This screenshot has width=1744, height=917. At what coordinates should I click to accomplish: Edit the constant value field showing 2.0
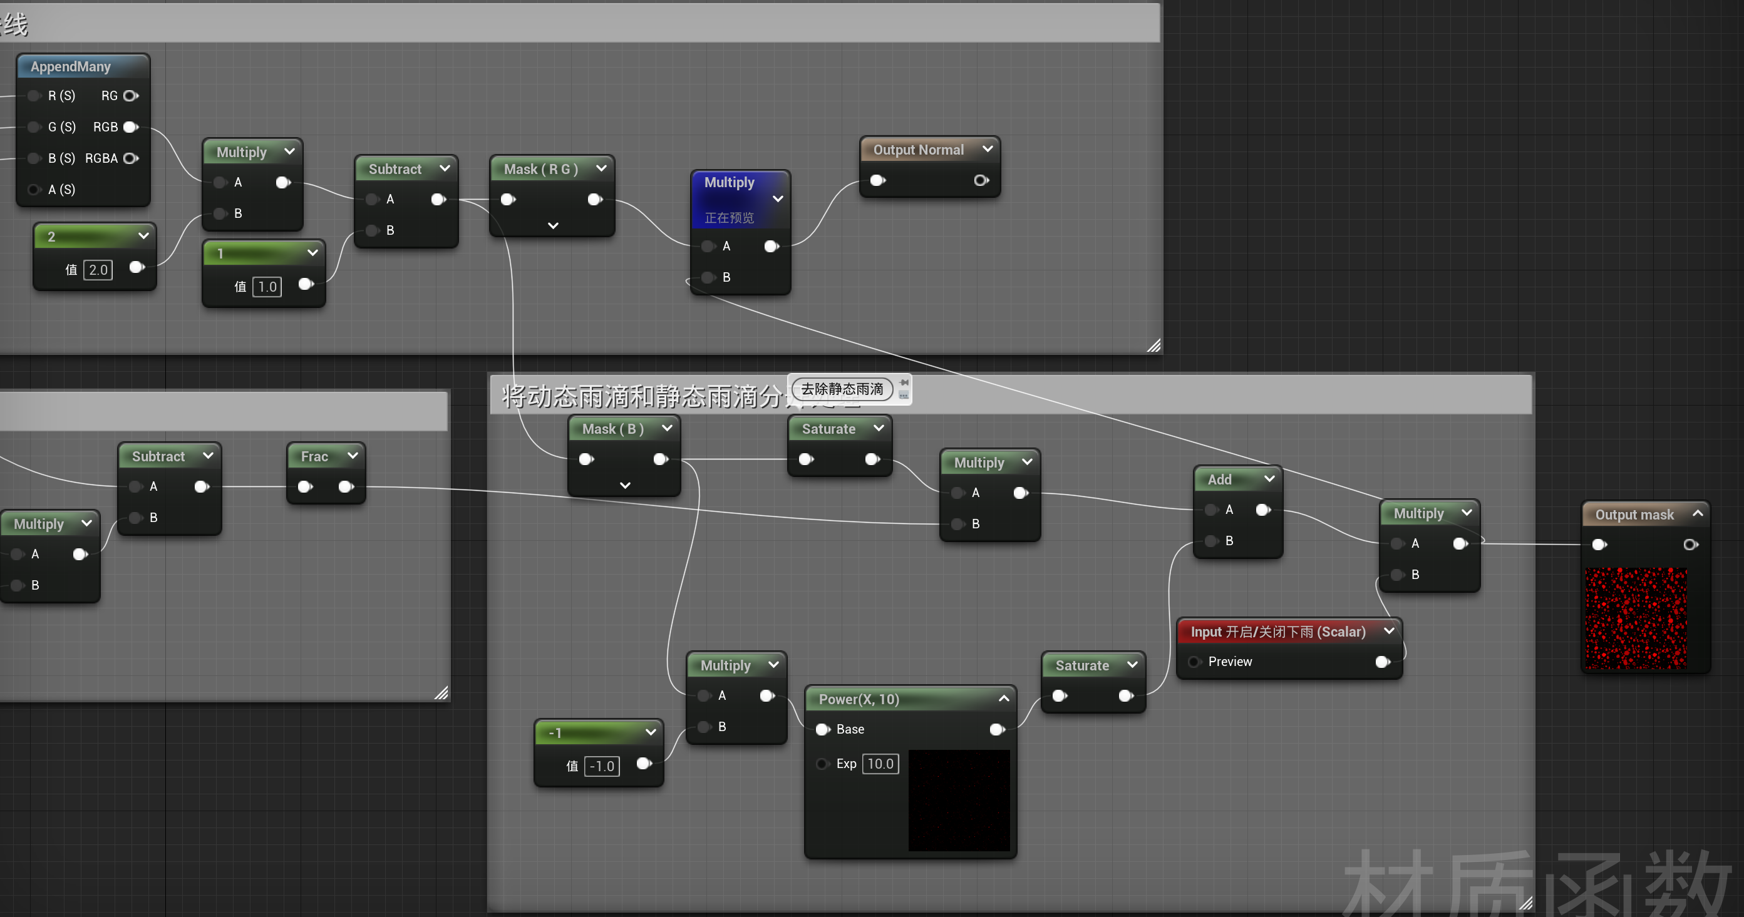point(98,270)
